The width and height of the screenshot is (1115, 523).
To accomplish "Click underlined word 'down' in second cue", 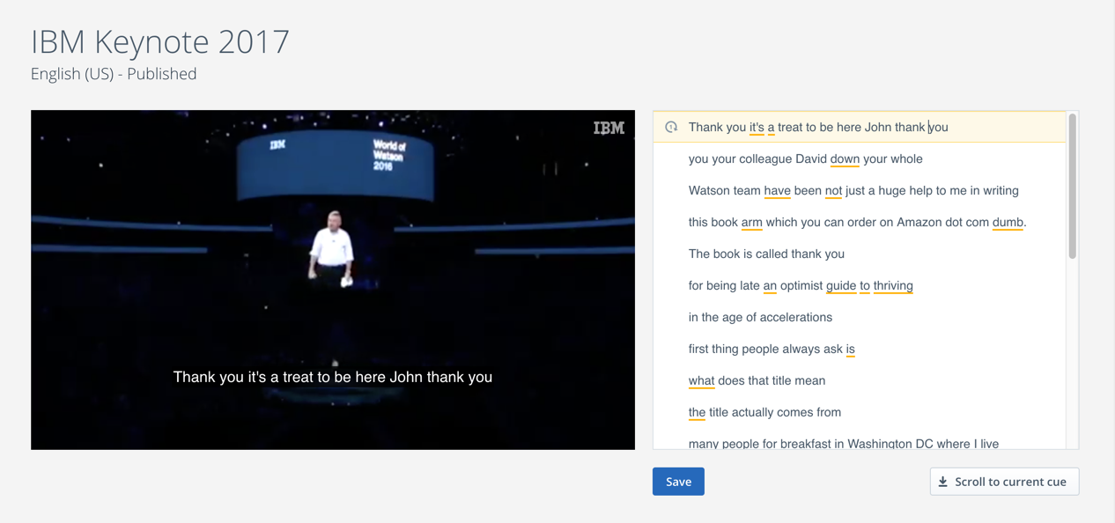I will pos(845,159).
